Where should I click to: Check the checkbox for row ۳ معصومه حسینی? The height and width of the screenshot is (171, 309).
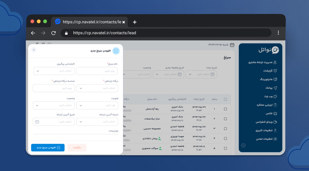(226, 129)
